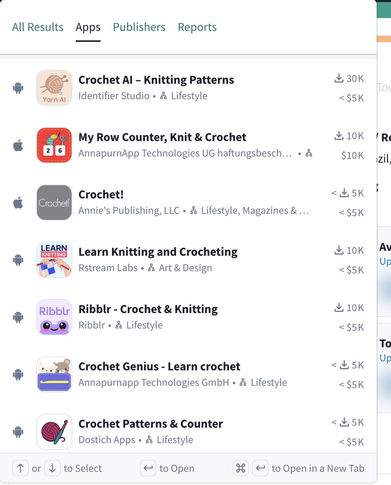Click the Crochet Genius app icon thumbnail
Screen dimensions: 391x485
tap(54, 374)
